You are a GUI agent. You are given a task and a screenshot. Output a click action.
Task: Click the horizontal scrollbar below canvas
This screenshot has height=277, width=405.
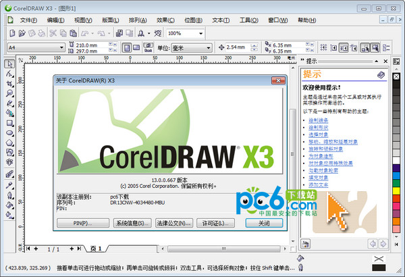point(223,249)
